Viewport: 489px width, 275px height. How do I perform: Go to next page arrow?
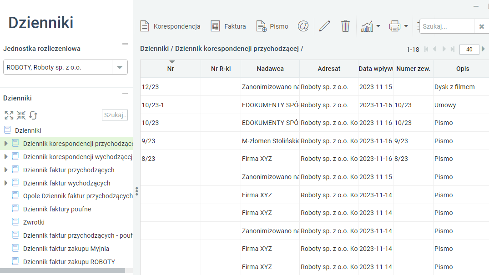pyautogui.click(x=444, y=49)
